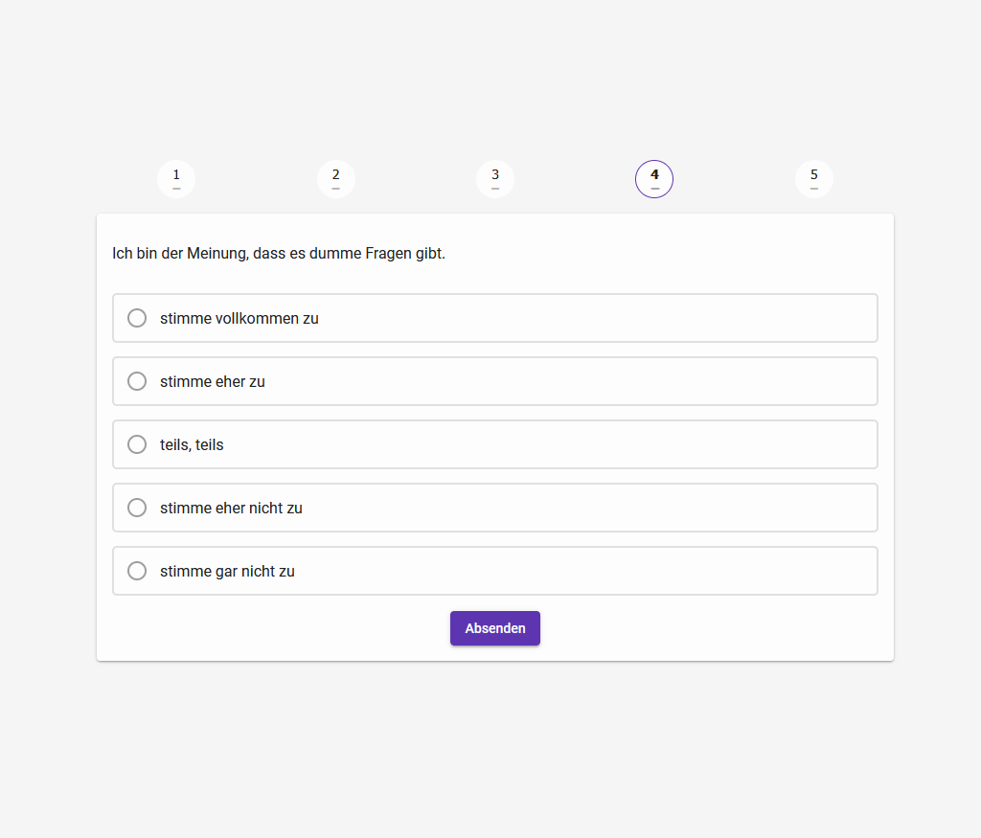The image size is (981, 838).
Task: Submit the answer with the Absenden button
Action: point(495,628)
